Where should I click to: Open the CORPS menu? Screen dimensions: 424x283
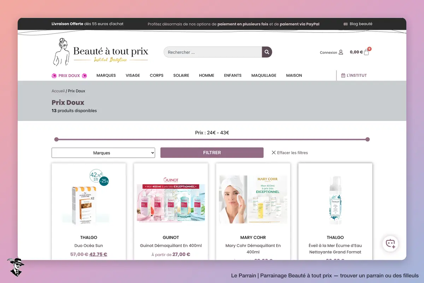pos(157,75)
